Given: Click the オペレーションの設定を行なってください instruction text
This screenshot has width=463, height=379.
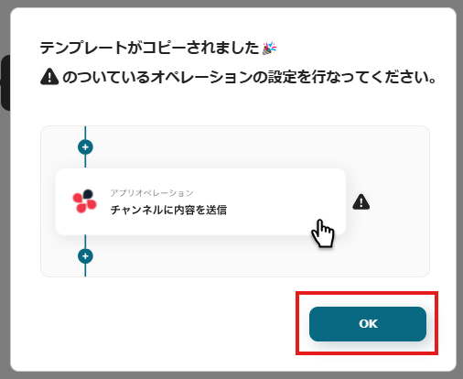Looking at the screenshot, I should point(249,77).
